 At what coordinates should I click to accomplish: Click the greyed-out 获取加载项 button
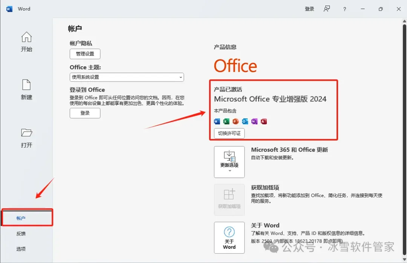(x=229, y=200)
